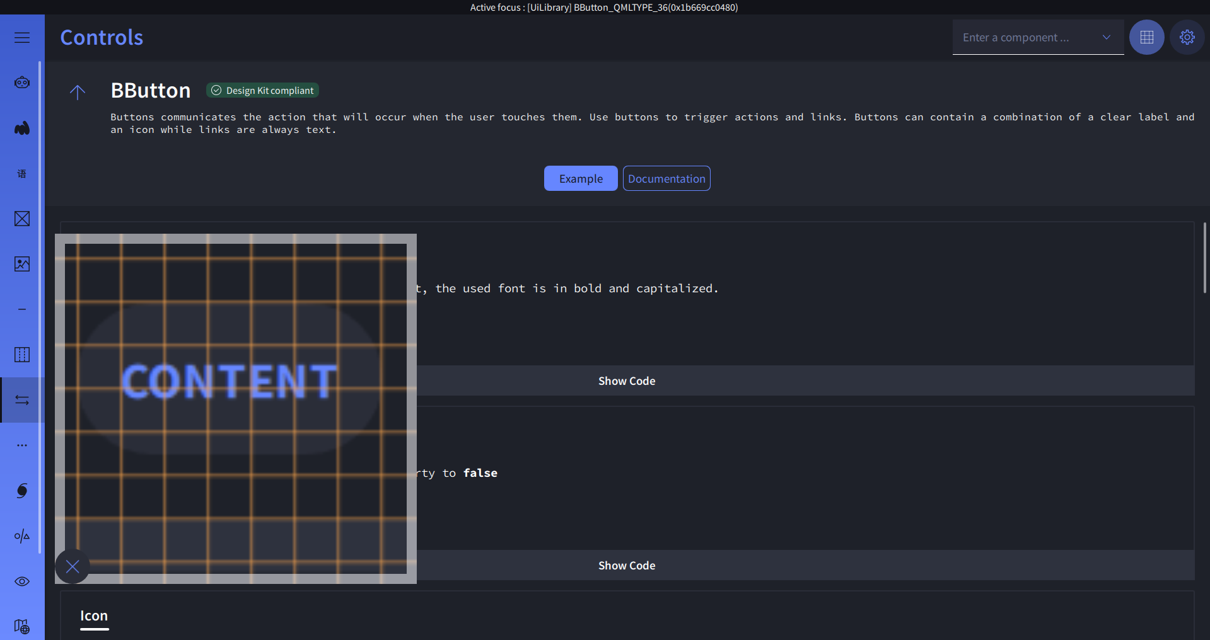Image resolution: width=1210 pixels, height=640 pixels.
Task: Open the map globe sidebar icon
Action: click(x=22, y=627)
